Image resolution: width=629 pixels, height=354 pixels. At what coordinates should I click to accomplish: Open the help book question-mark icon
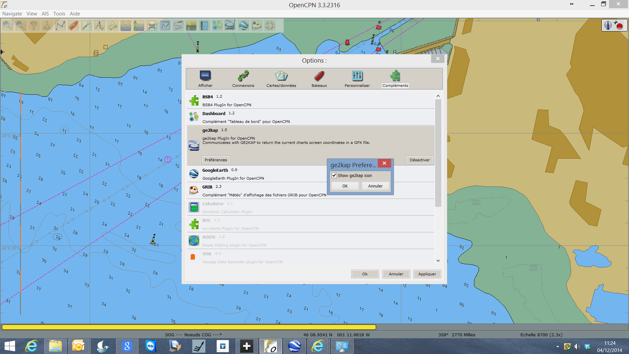(x=204, y=26)
